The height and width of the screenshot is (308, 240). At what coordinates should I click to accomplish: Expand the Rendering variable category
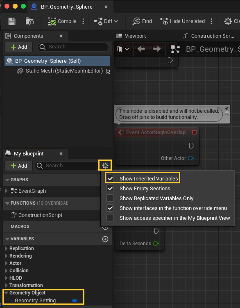point(6,256)
